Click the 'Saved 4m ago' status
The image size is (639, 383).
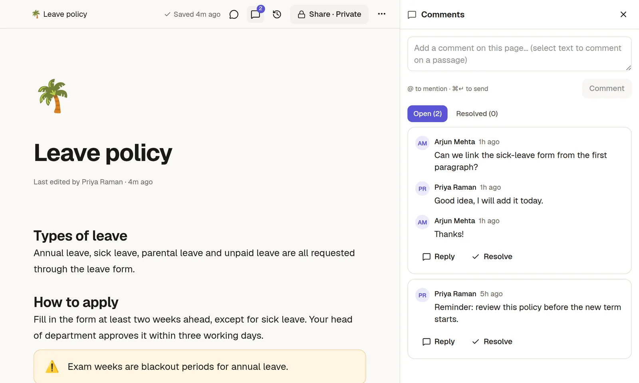coord(192,14)
